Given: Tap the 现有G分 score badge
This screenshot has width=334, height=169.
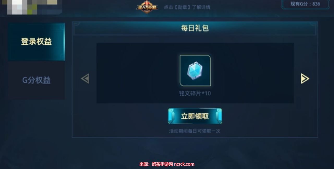Looking at the screenshot, I should pyautogui.click(x=305, y=4).
